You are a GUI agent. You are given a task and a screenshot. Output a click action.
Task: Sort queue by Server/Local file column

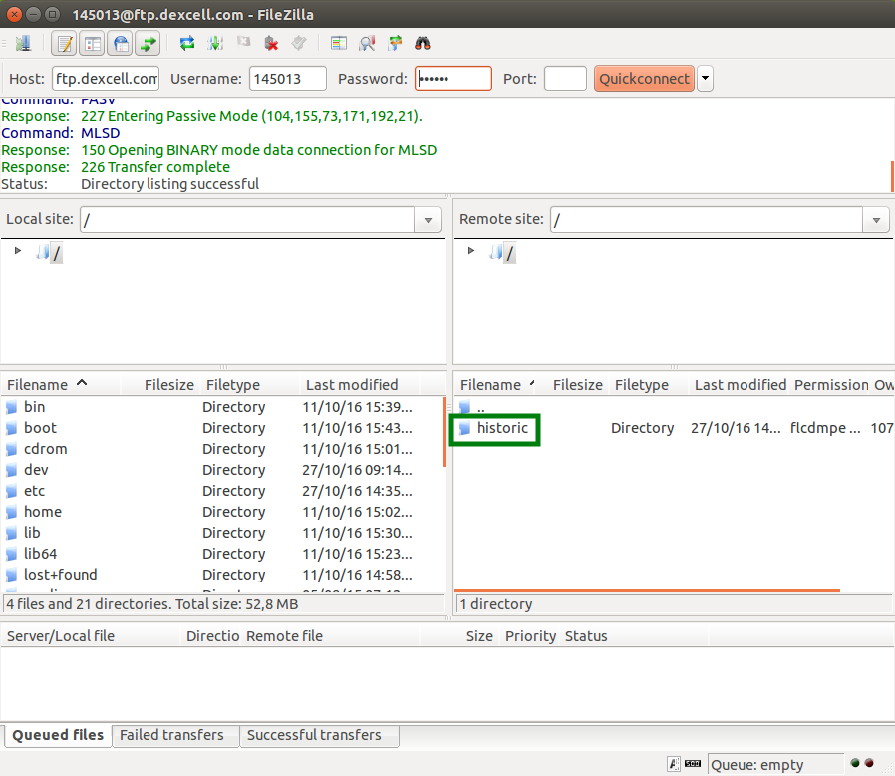90,636
